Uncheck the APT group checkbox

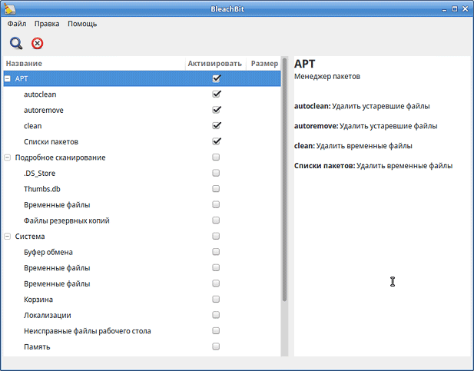[216, 78]
